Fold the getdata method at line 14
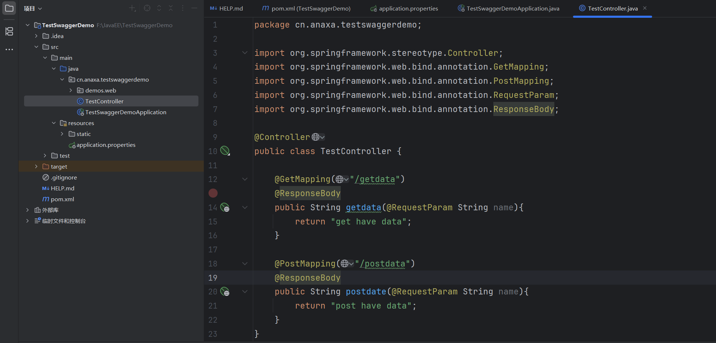The width and height of the screenshot is (716, 343). click(x=245, y=207)
